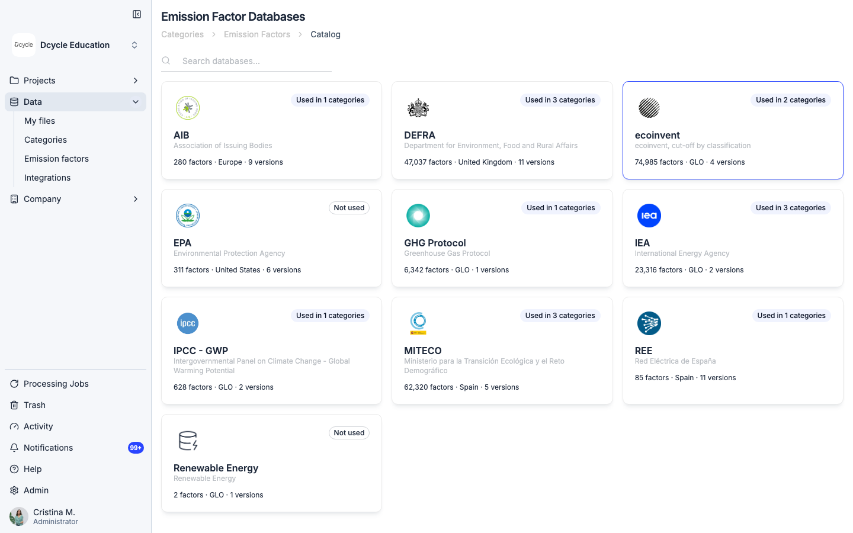Click the Admin gear icon

(14, 490)
